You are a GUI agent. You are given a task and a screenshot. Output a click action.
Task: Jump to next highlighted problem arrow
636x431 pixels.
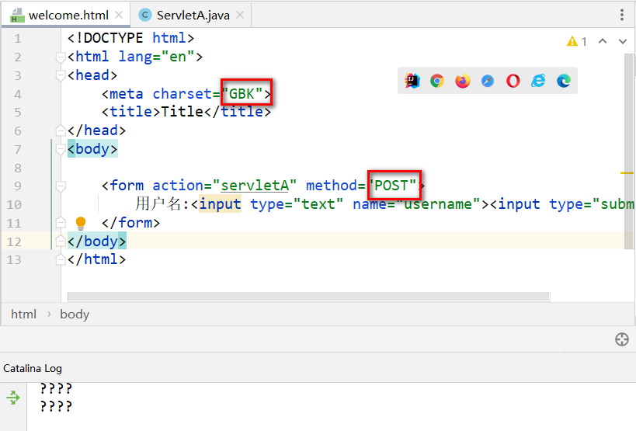click(x=622, y=41)
